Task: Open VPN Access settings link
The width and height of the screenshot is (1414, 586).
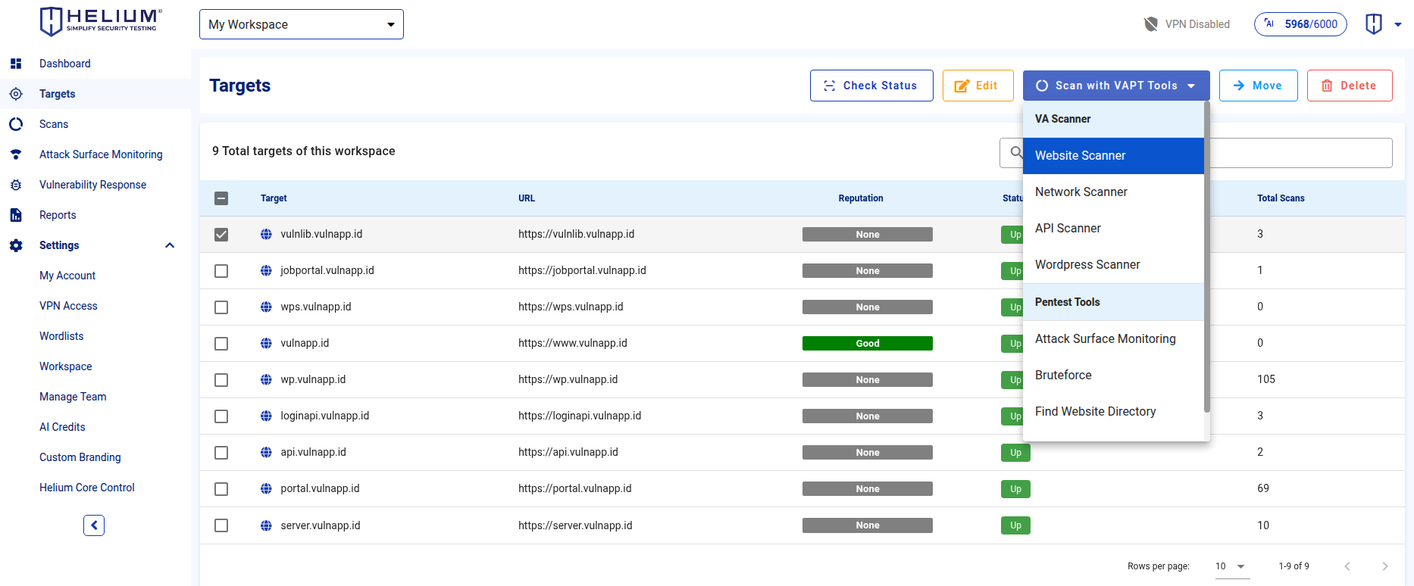Action: (x=68, y=306)
